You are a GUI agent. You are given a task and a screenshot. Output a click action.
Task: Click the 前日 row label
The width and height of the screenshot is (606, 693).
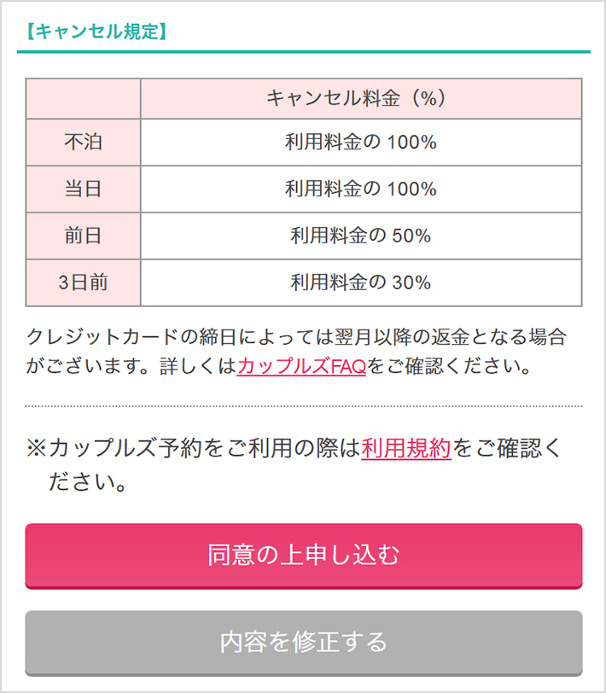pos(83,236)
